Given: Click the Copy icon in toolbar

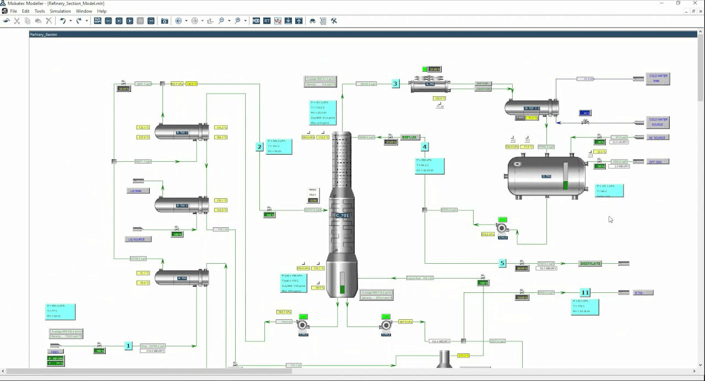Looking at the screenshot, I should [x=28, y=21].
